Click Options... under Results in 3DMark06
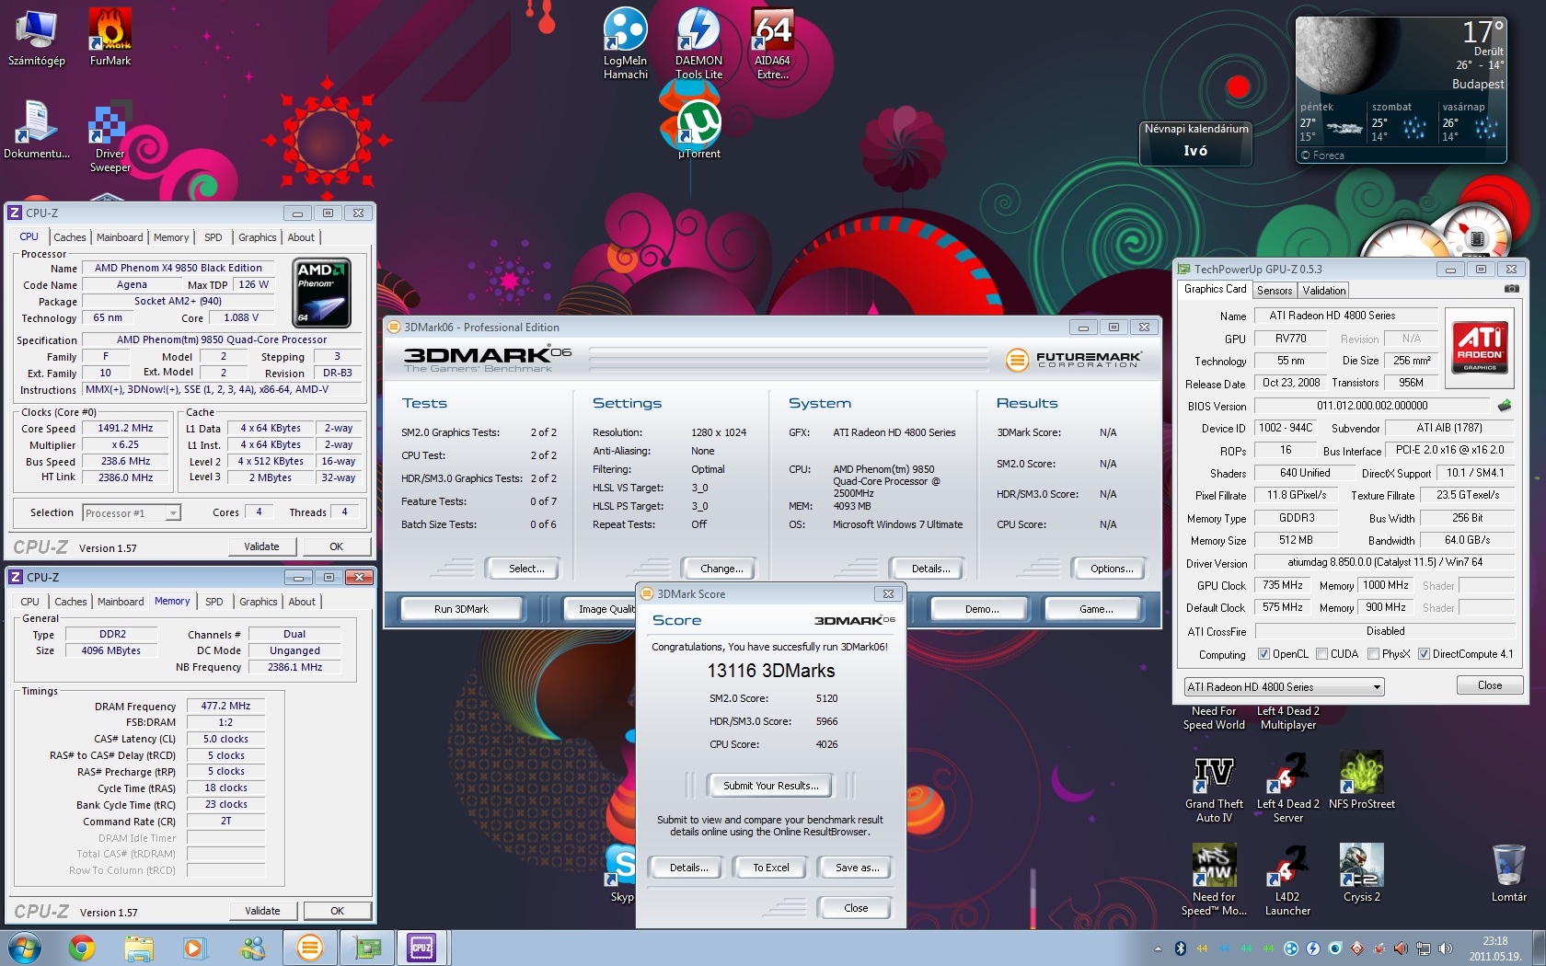The width and height of the screenshot is (1546, 966). 1112,569
